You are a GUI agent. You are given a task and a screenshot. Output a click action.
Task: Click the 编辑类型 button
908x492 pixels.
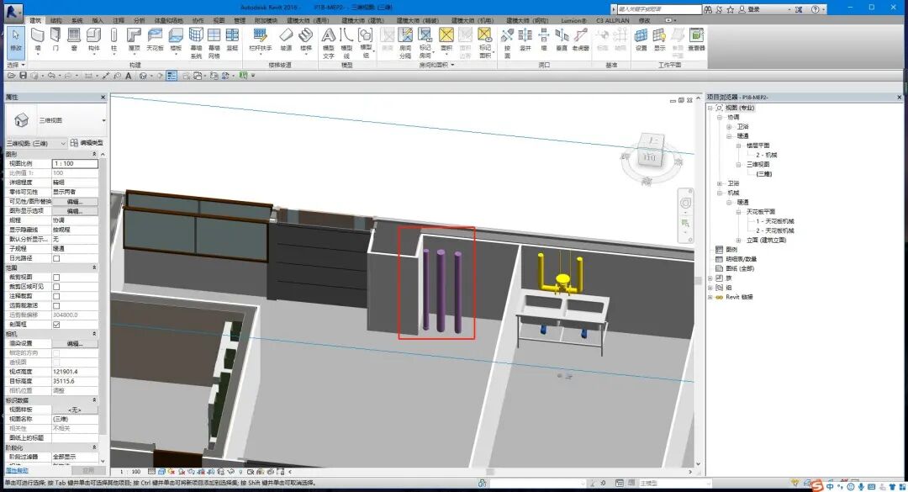click(x=87, y=143)
